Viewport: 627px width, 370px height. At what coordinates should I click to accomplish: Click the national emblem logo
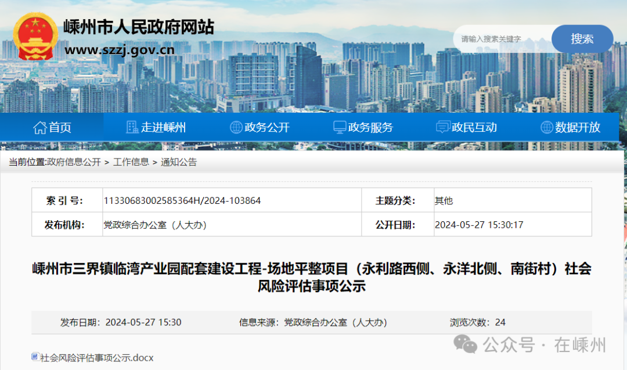[36, 37]
